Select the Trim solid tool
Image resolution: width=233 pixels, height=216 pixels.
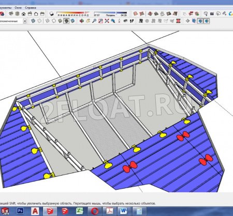(x=166, y=21)
